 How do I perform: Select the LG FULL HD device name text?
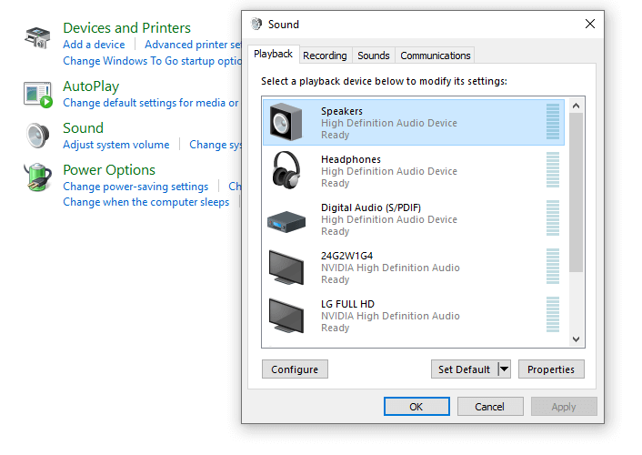click(x=347, y=304)
